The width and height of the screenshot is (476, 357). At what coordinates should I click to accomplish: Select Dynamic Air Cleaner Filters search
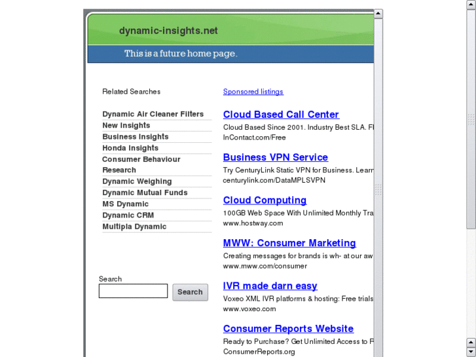tap(153, 114)
